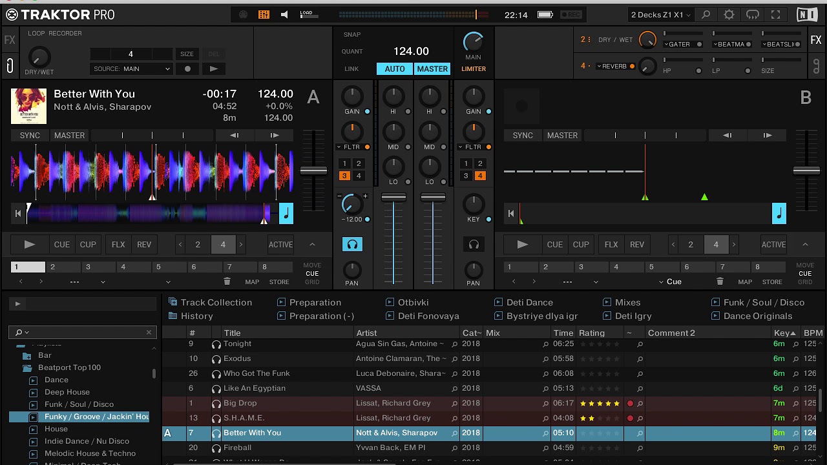This screenshot has width=827, height=465.
Task: Toggle headphone cue for channel A
Action: (352, 245)
